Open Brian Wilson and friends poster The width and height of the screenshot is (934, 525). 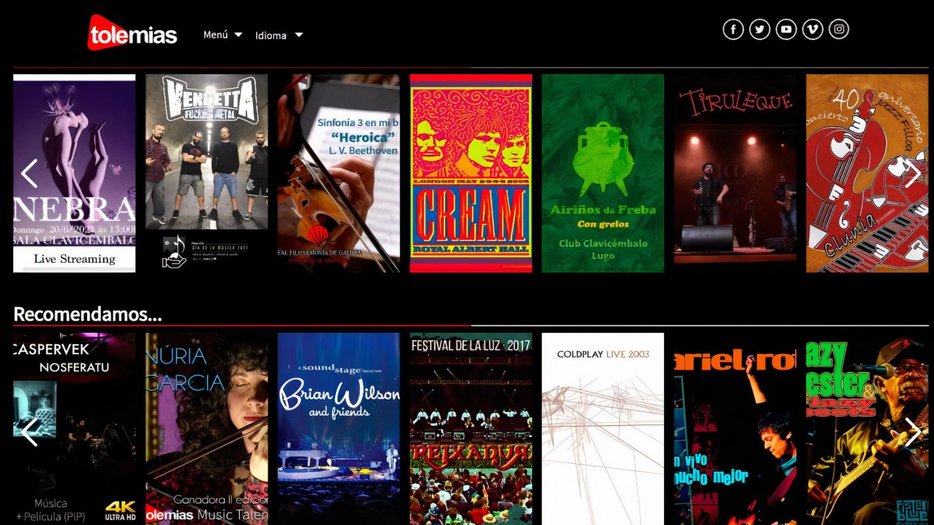[x=339, y=429]
